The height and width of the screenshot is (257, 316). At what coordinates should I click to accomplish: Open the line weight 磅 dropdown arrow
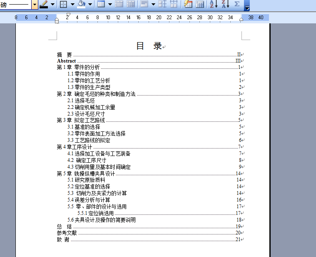coord(35,5)
